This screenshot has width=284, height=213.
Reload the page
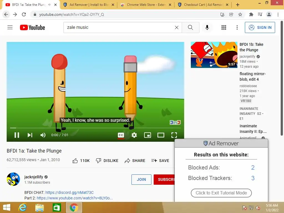pos(24,14)
